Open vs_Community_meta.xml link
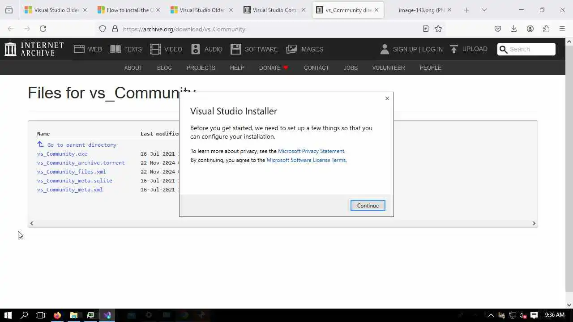Image resolution: width=573 pixels, height=322 pixels. tap(70, 190)
